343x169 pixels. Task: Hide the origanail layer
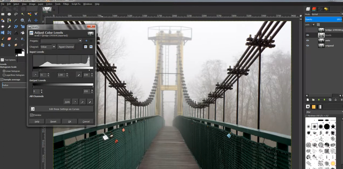(x=308, y=46)
